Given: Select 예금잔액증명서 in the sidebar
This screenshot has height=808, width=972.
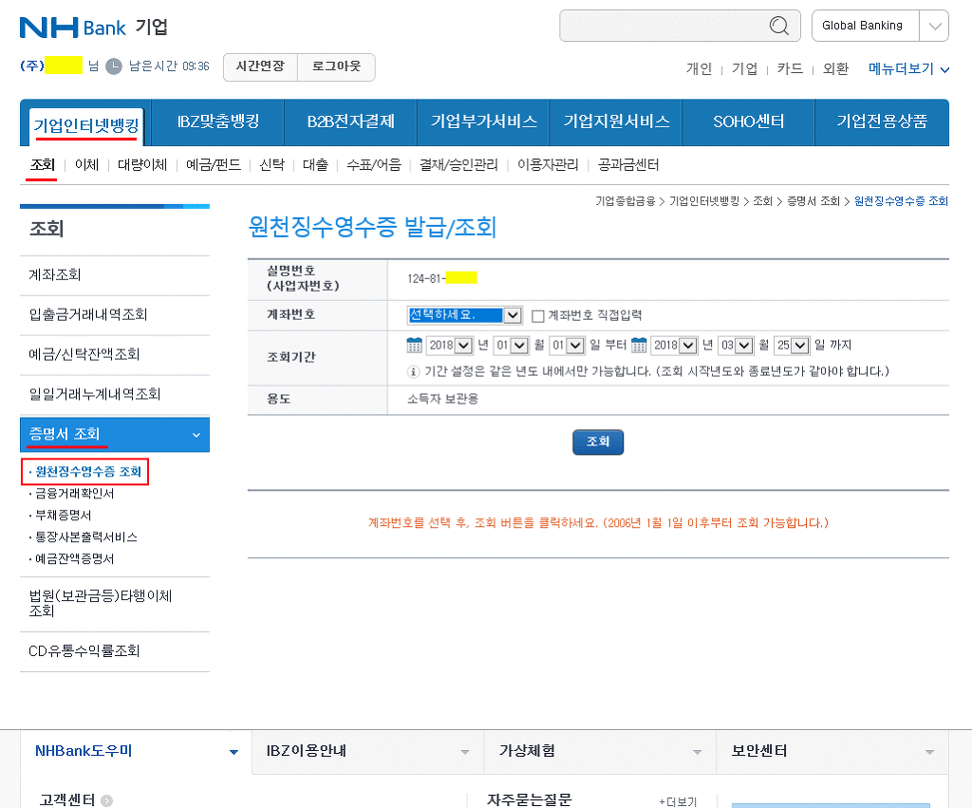Looking at the screenshot, I should (x=74, y=558).
